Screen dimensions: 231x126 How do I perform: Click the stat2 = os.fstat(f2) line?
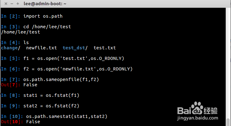pos(51,106)
